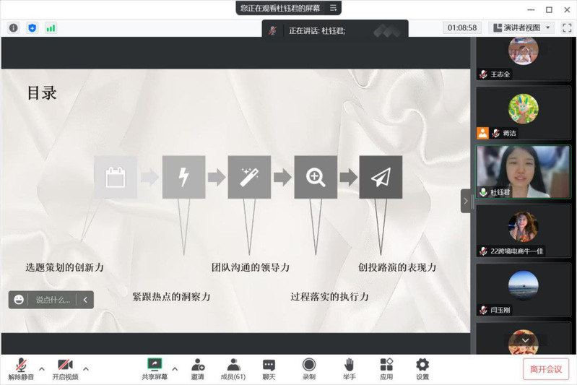Maximize the meeting window
Screen dimensions: 577x385
[x=549, y=9]
